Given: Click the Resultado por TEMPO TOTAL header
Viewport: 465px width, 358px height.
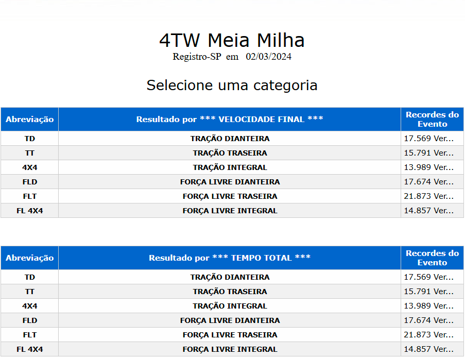Looking at the screenshot, I should [230, 258].
